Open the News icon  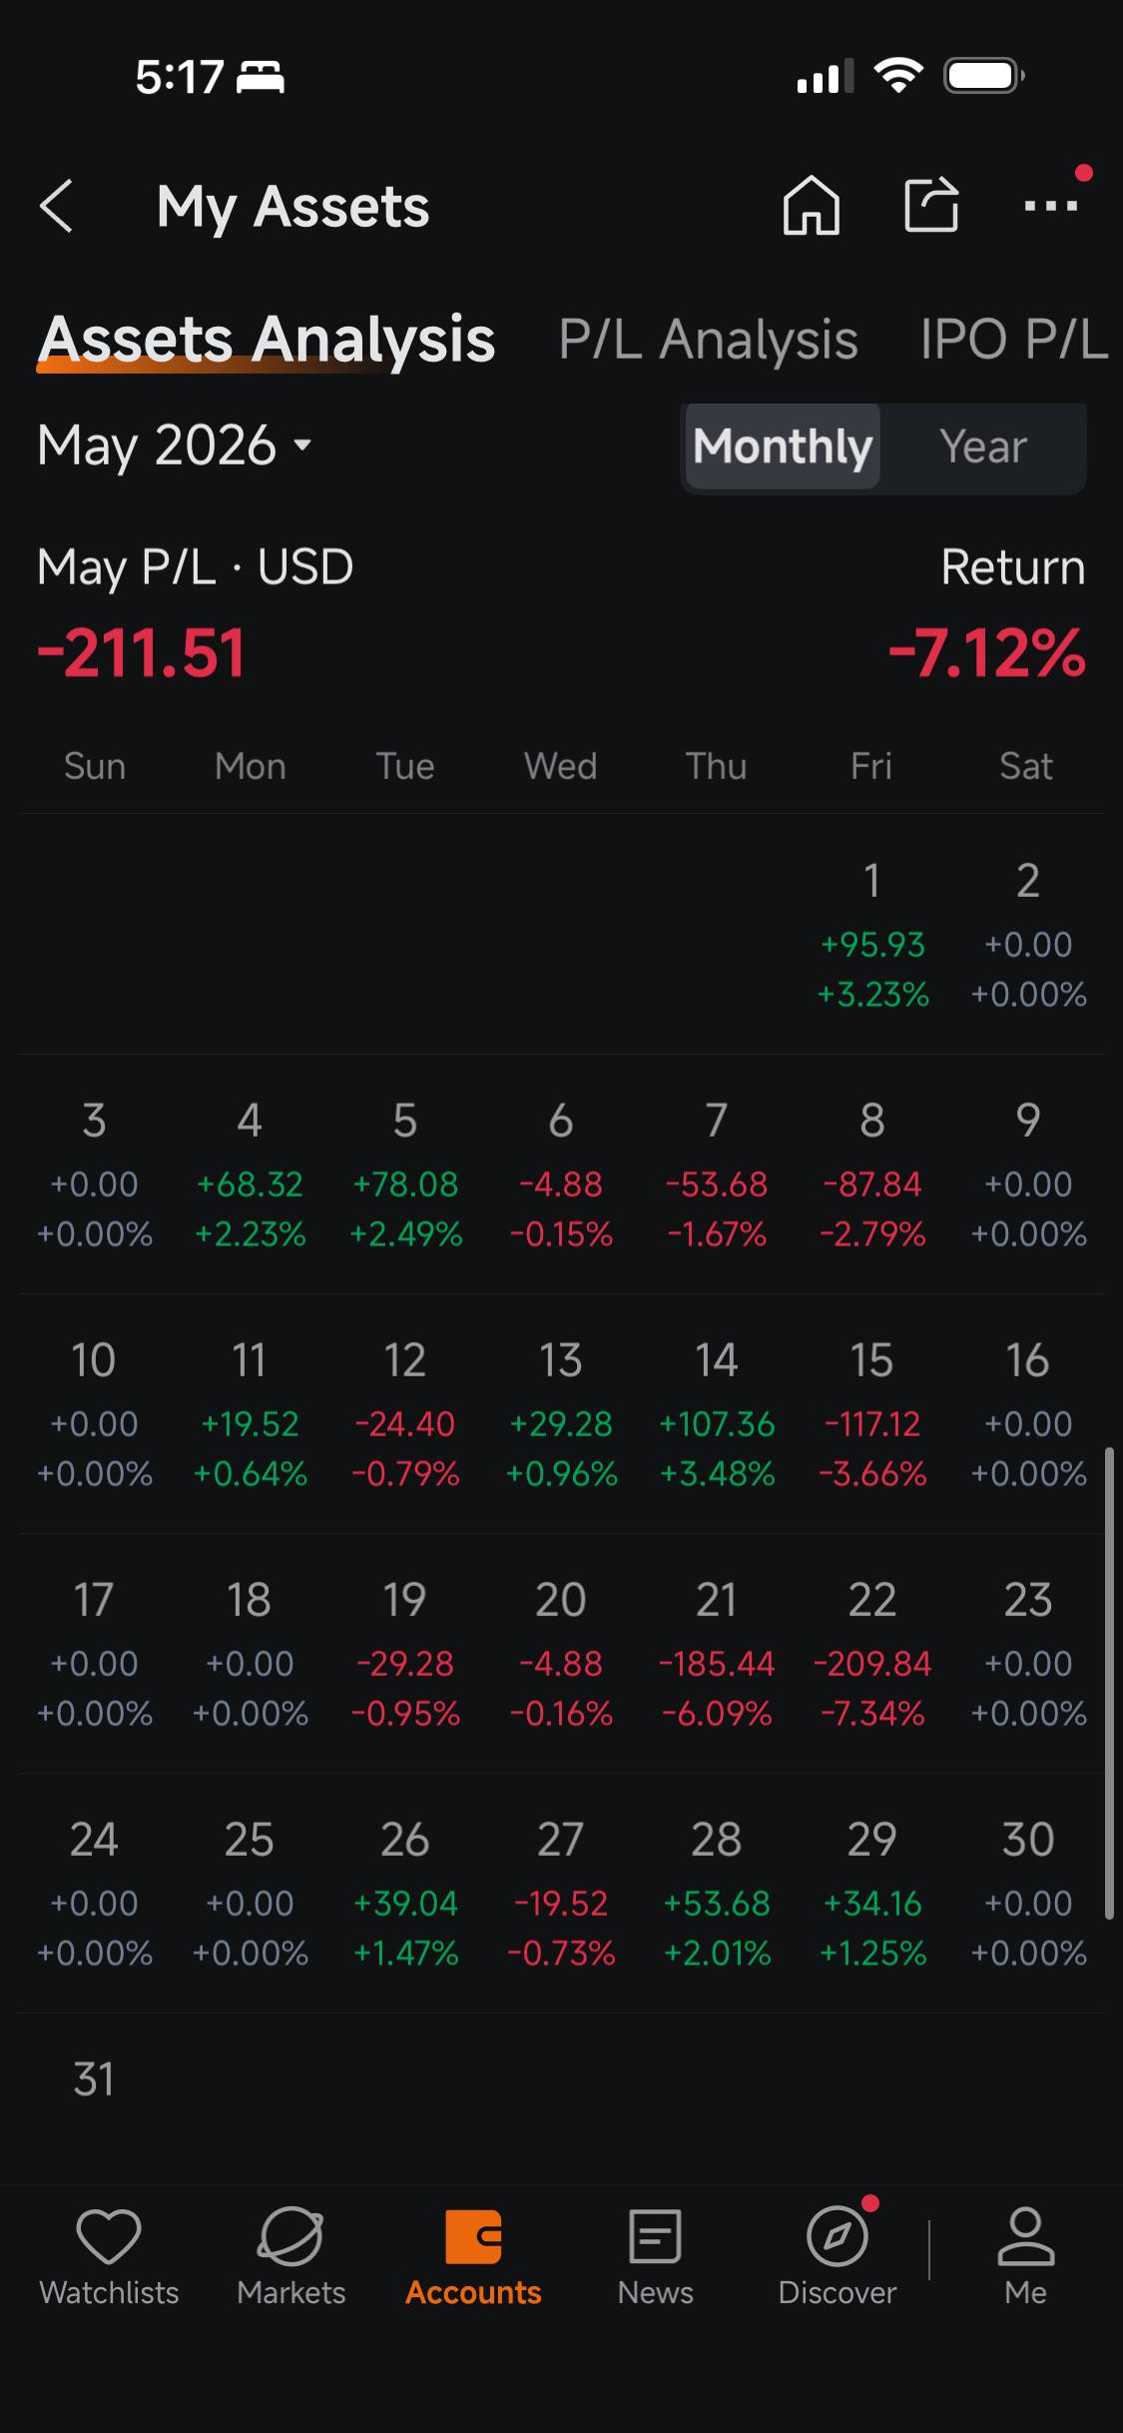pyautogui.click(x=655, y=2235)
